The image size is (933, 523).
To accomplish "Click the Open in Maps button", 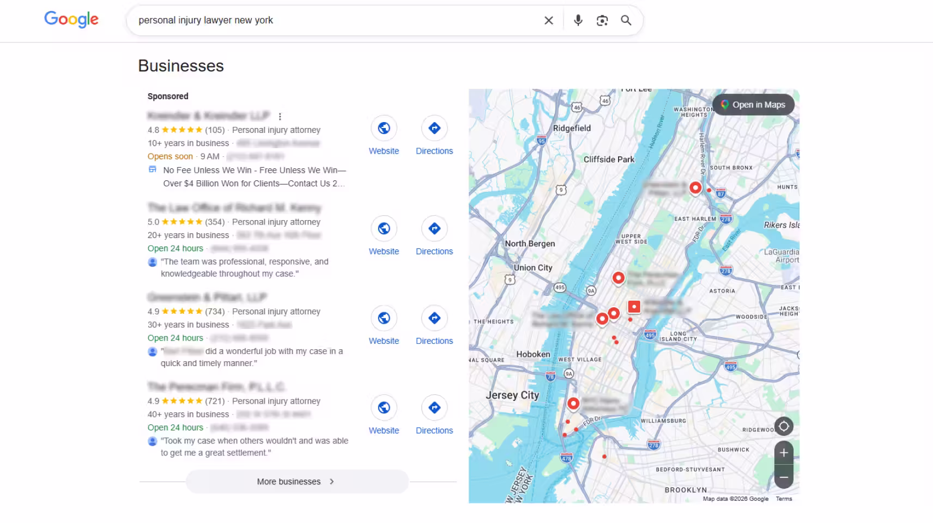I will coord(753,105).
